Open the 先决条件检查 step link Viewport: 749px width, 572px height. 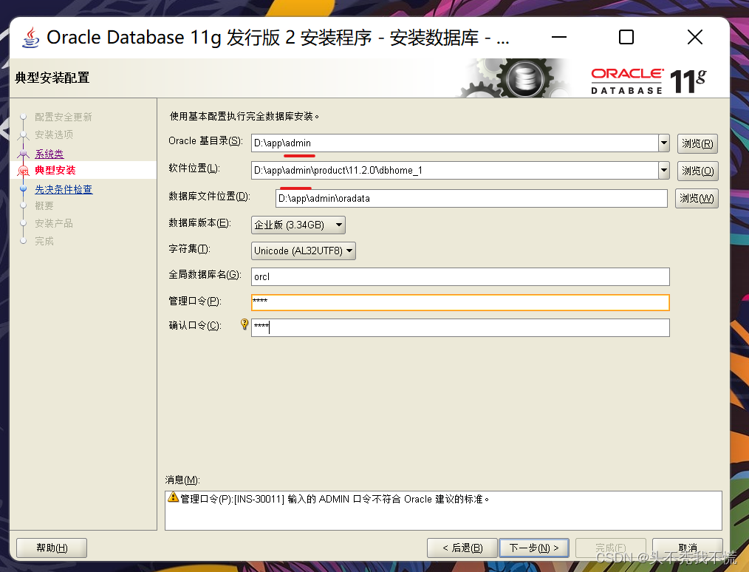tap(64, 189)
